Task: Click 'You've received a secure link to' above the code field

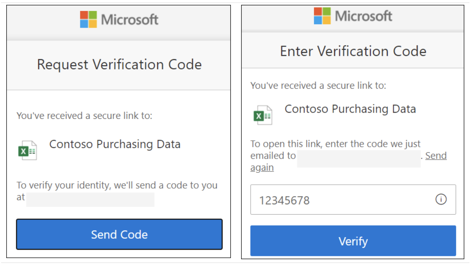Action: pyautogui.click(x=318, y=86)
